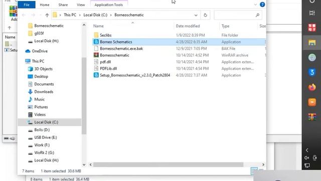Go up one folder level arrow
The height and width of the screenshot is (181, 321).
click(47, 15)
